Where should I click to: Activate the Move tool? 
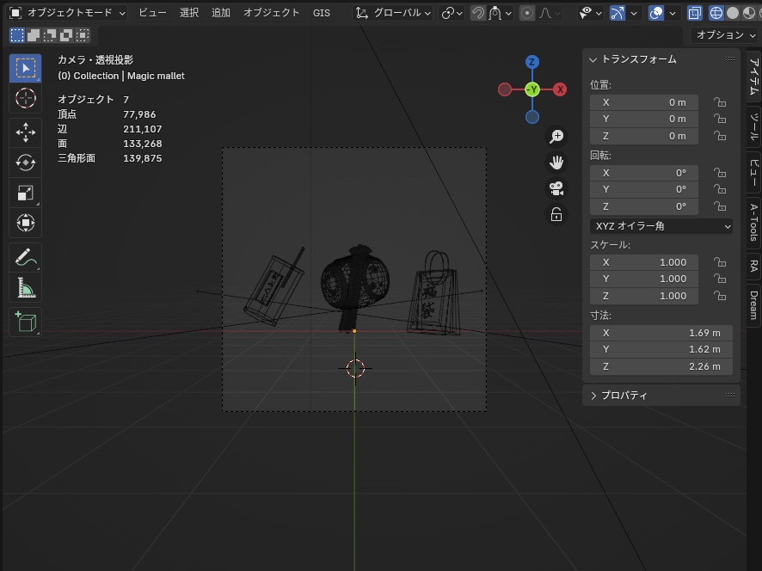pyautogui.click(x=25, y=132)
